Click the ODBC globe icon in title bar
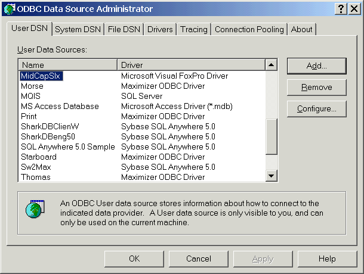 point(9,9)
